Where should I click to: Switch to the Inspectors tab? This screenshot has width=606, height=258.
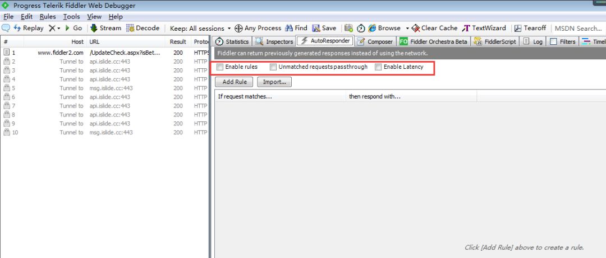tap(274, 41)
